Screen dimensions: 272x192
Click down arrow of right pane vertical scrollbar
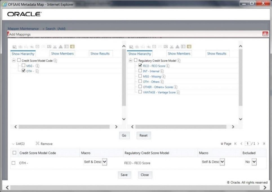coord(241,119)
